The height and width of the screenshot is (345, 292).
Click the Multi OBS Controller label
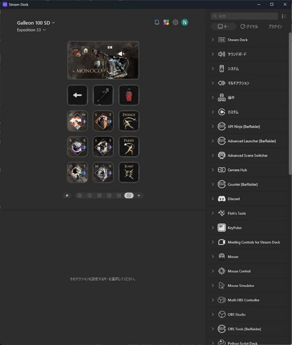click(243, 300)
